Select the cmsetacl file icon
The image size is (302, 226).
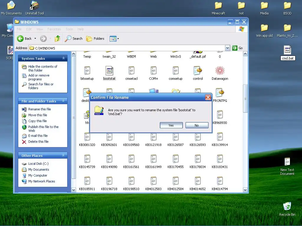131,71
